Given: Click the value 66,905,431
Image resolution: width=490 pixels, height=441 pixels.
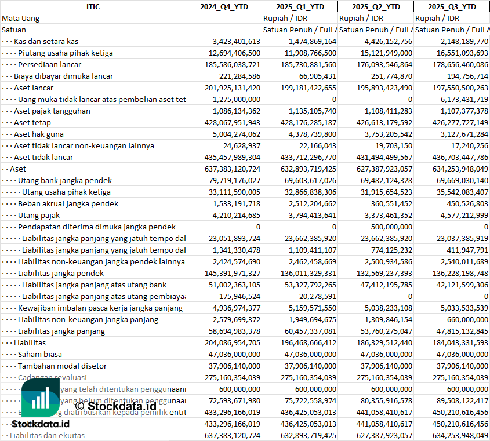Looking at the screenshot, I should tap(315, 76).
